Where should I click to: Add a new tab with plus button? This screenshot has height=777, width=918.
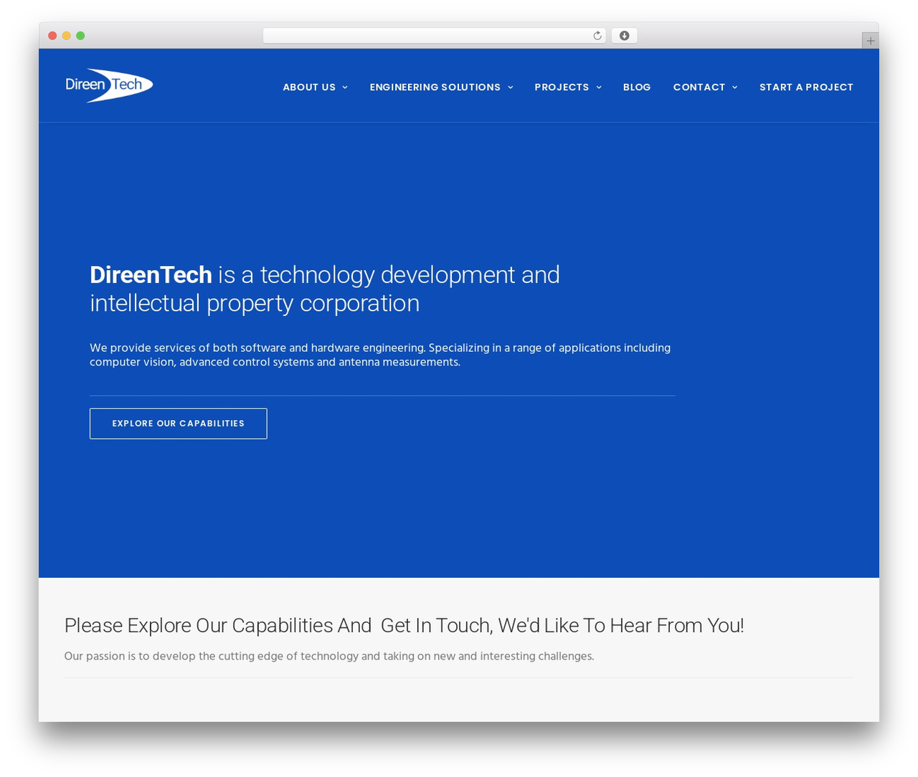point(870,41)
